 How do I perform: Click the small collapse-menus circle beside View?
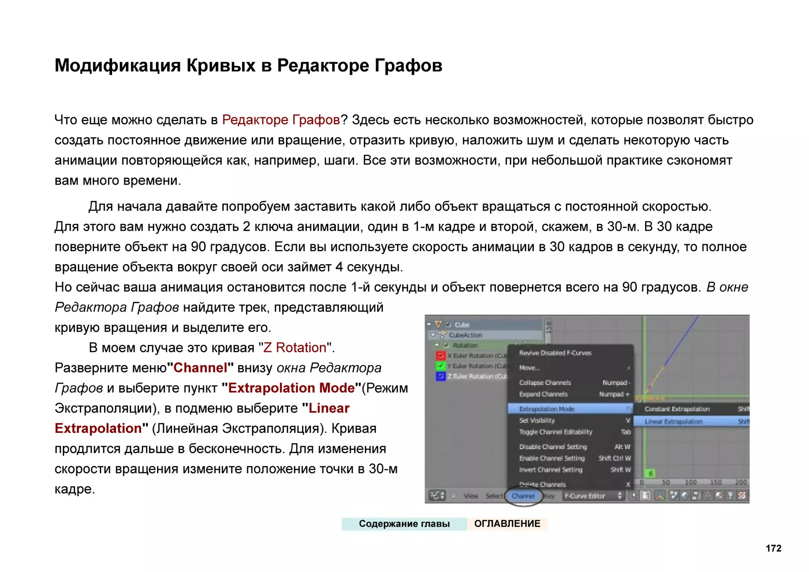(453, 496)
